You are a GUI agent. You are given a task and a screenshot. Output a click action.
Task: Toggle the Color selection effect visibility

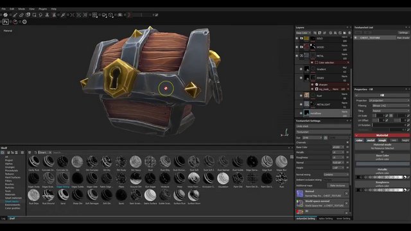coord(312,63)
